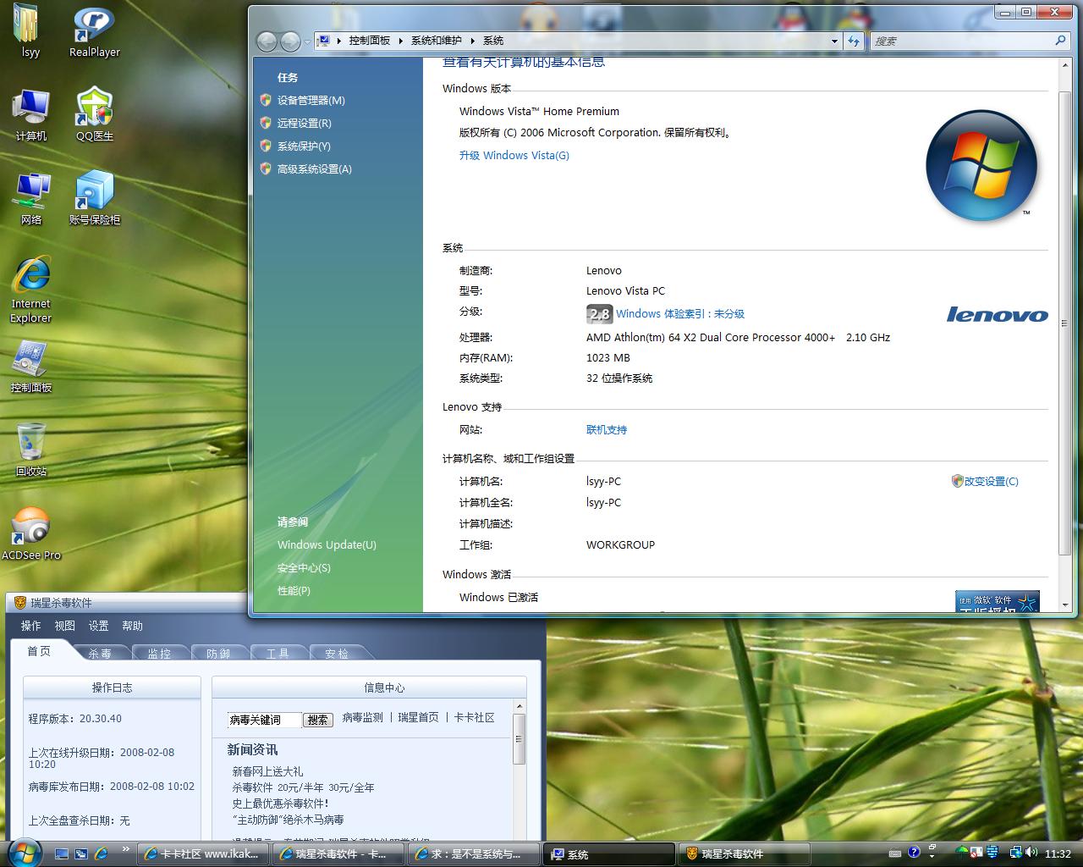The image size is (1083, 867).
Task: Open 设备管理器(M) from tasks pane
Action: click(311, 100)
